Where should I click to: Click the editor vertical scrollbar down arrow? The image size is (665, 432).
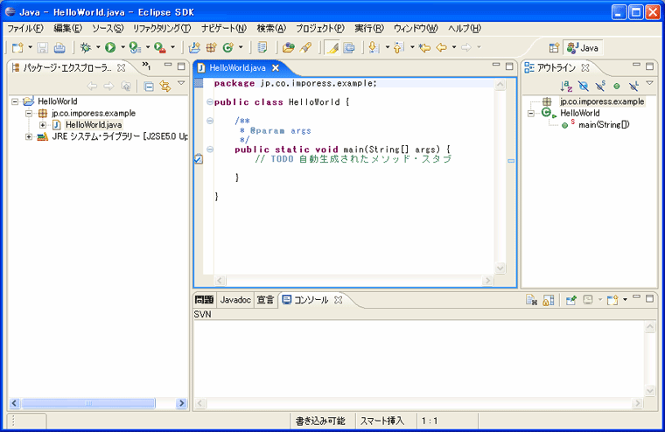click(x=500, y=268)
